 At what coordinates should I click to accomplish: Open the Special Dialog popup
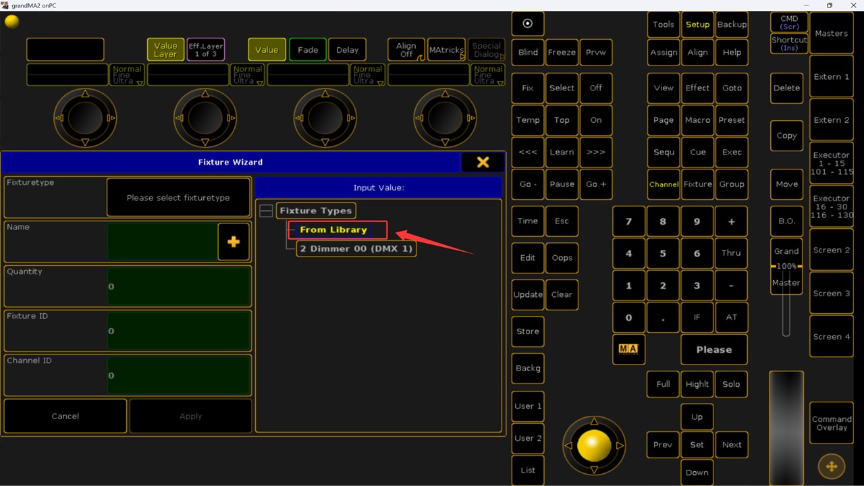(486, 50)
